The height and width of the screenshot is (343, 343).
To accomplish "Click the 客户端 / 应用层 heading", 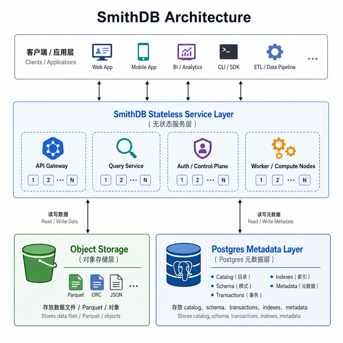I will coord(50,52).
